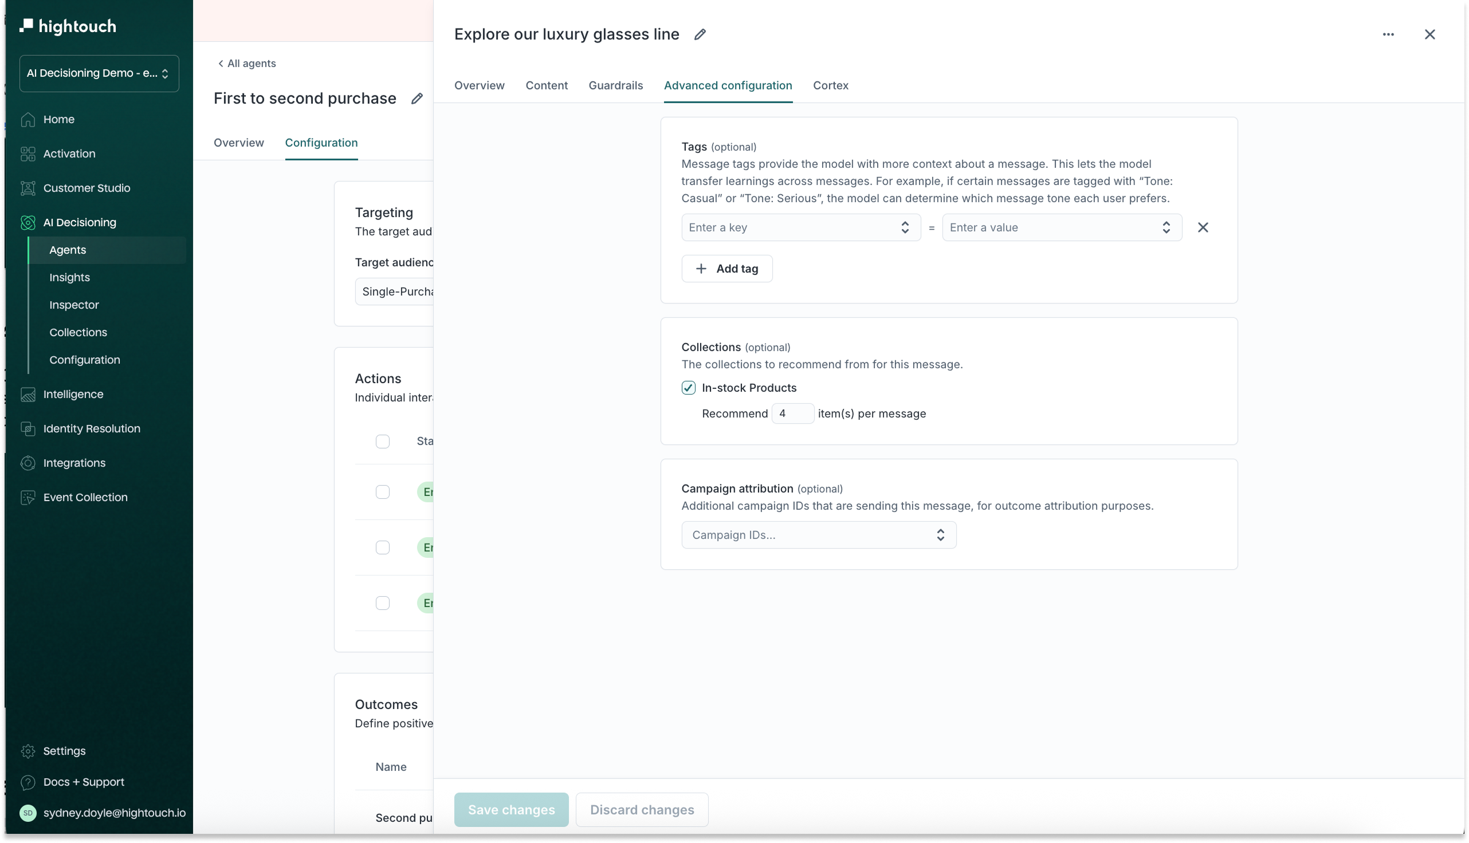
Task: Click the pencil icon beside luxury glasses title
Action: [x=700, y=35]
